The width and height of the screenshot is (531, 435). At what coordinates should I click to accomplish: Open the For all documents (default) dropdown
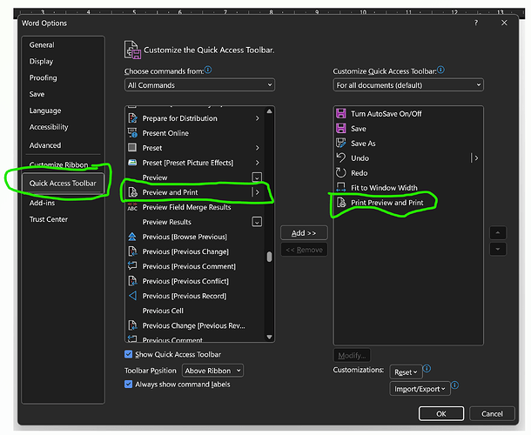pyautogui.click(x=408, y=85)
